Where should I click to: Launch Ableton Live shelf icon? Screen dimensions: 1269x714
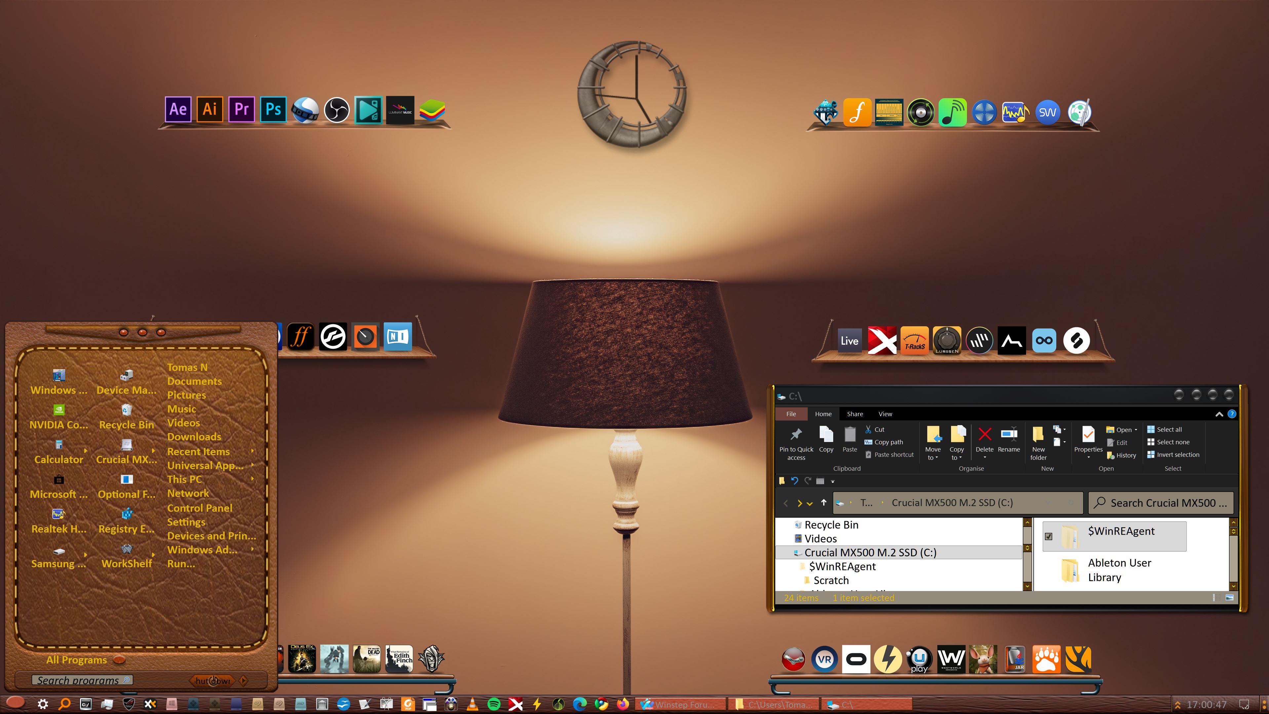[x=849, y=340]
